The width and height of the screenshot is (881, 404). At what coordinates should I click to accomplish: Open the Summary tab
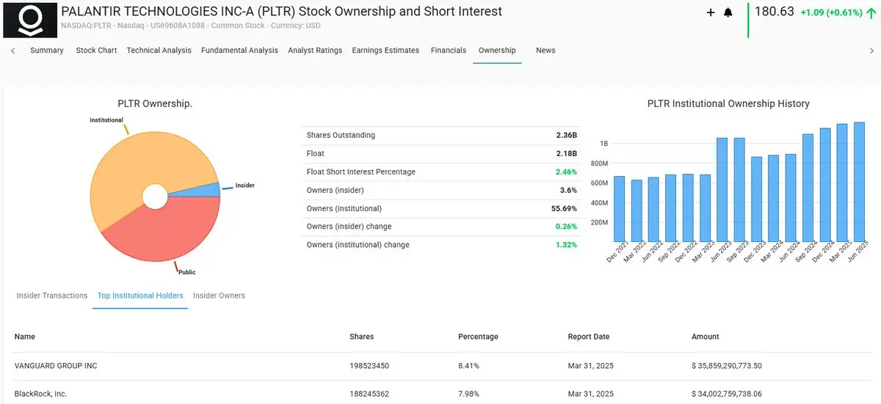pos(47,51)
